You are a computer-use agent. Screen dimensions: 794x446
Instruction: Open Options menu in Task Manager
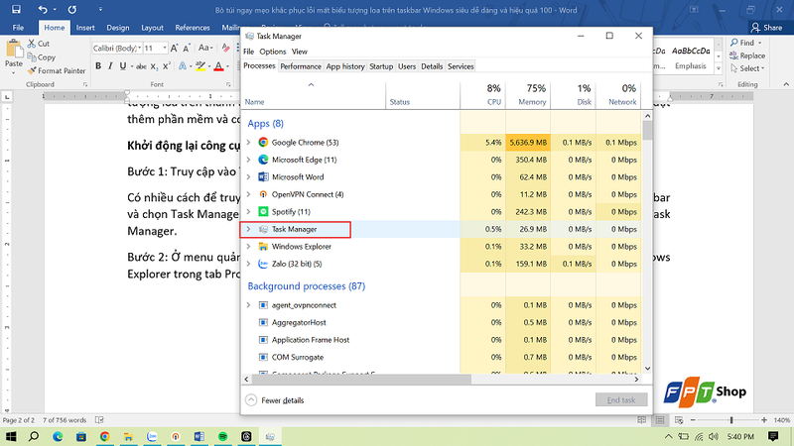(272, 52)
